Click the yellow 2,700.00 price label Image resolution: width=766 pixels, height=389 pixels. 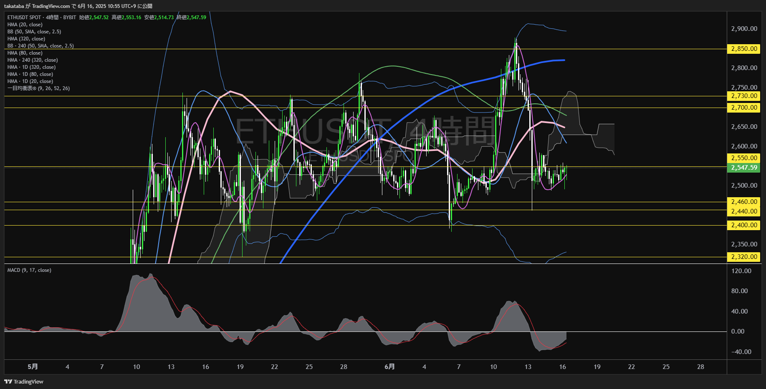tap(744, 108)
